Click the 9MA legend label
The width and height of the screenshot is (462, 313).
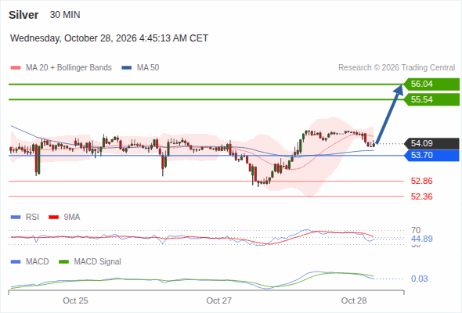(72, 218)
